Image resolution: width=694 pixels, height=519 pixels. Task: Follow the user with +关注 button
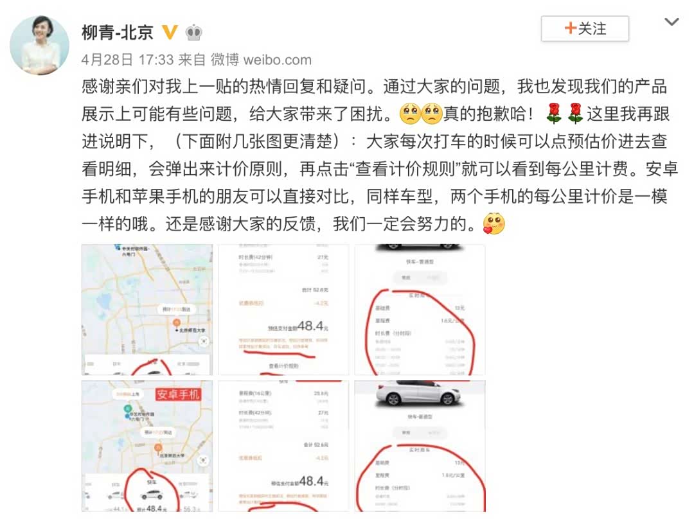[585, 29]
